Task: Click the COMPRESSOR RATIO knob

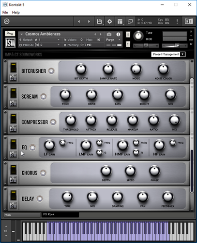Action: click(x=153, y=121)
